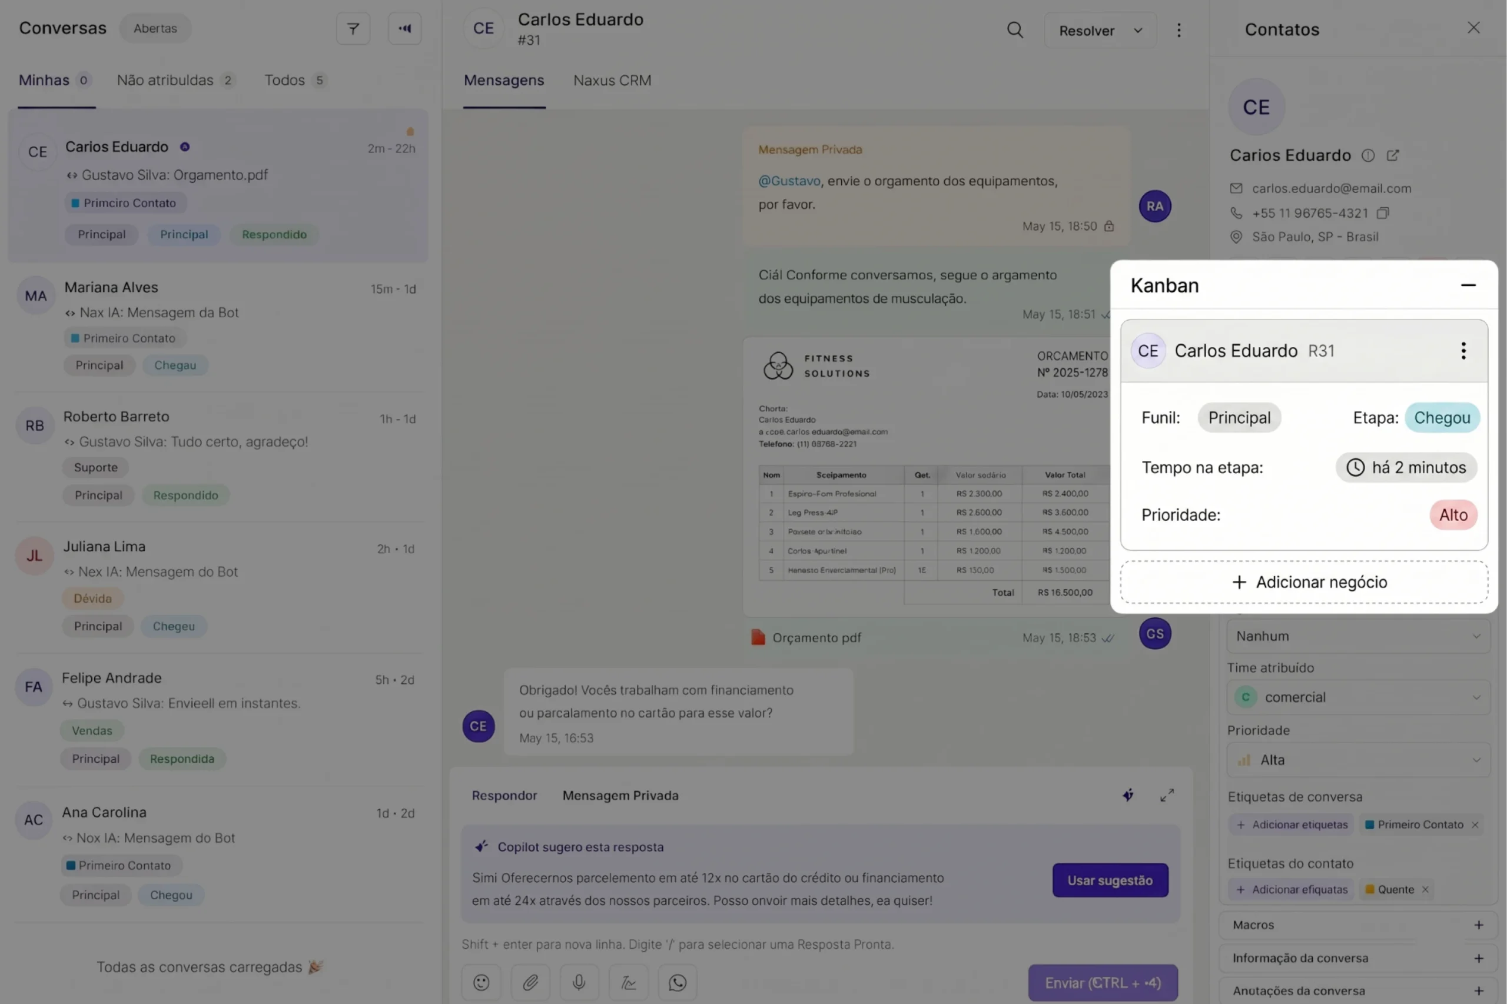Copy the phone number +55 11 96765-4321
Image resolution: width=1507 pixels, height=1004 pixels.
pos(1383,213)
